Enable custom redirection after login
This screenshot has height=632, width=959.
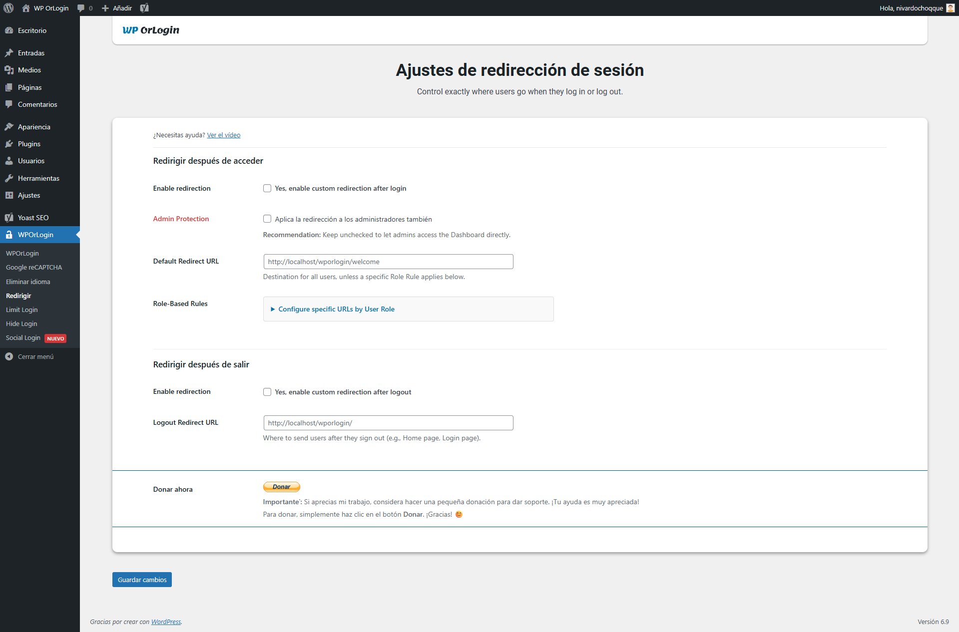(267, 188)
